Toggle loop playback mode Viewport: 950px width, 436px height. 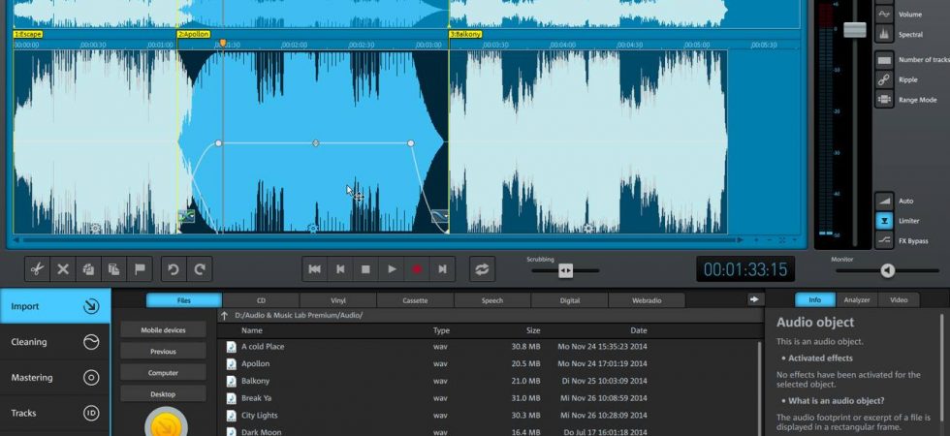[483, 269]
